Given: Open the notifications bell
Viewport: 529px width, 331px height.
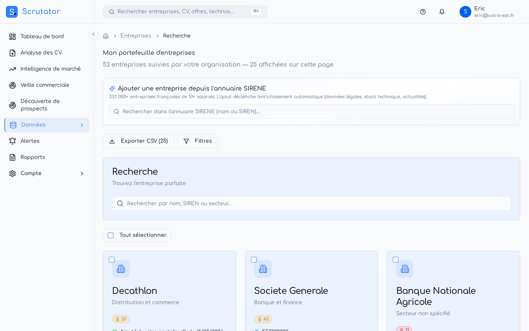Looking at the screenshot, I should [442, 12].
